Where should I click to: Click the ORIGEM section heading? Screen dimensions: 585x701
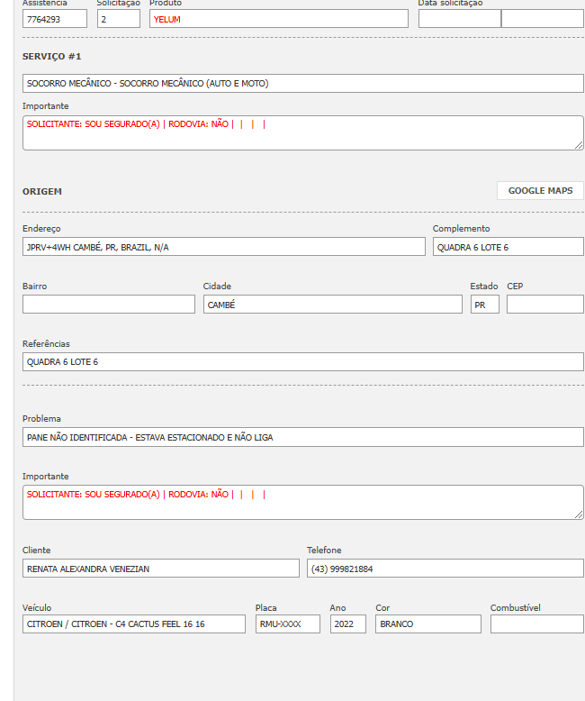(42, 191)
